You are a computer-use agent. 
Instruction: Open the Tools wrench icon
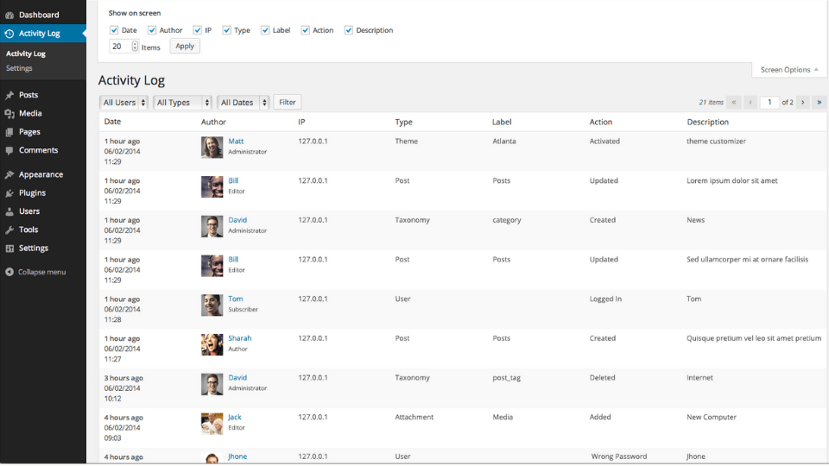[x=9, y=230]
